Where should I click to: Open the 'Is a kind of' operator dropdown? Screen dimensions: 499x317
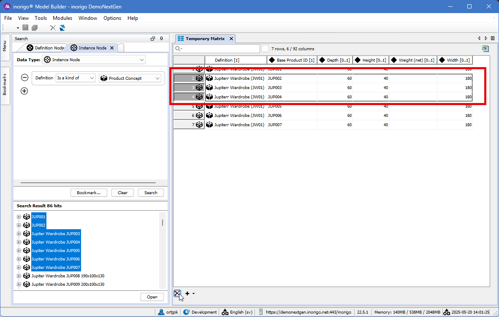(76, 78)
